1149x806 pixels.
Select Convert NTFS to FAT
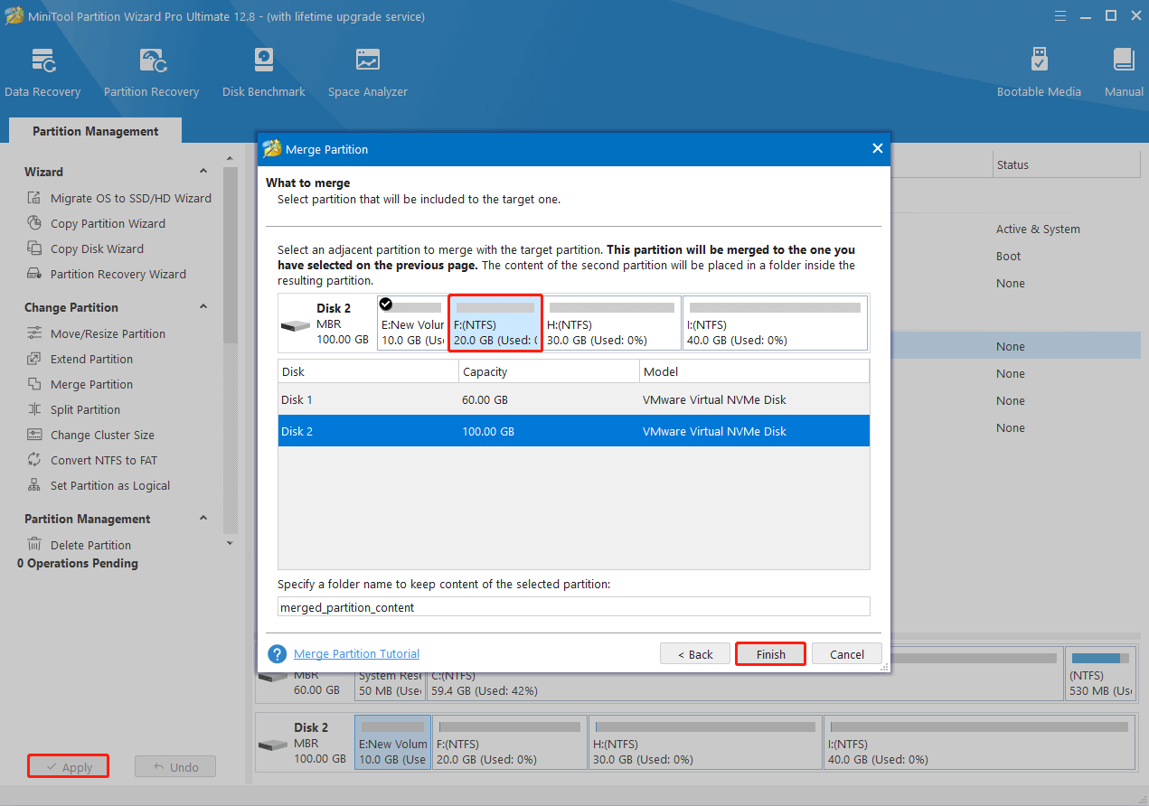click(92, 460)
